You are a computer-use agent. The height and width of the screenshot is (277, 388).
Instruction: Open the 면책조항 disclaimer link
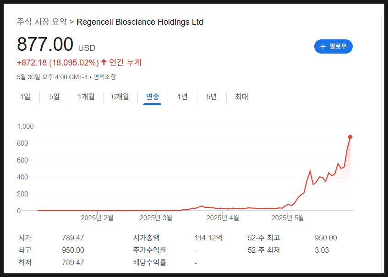pos(104,77)
